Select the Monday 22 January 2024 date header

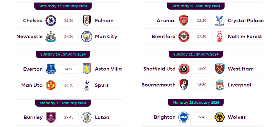196,103
